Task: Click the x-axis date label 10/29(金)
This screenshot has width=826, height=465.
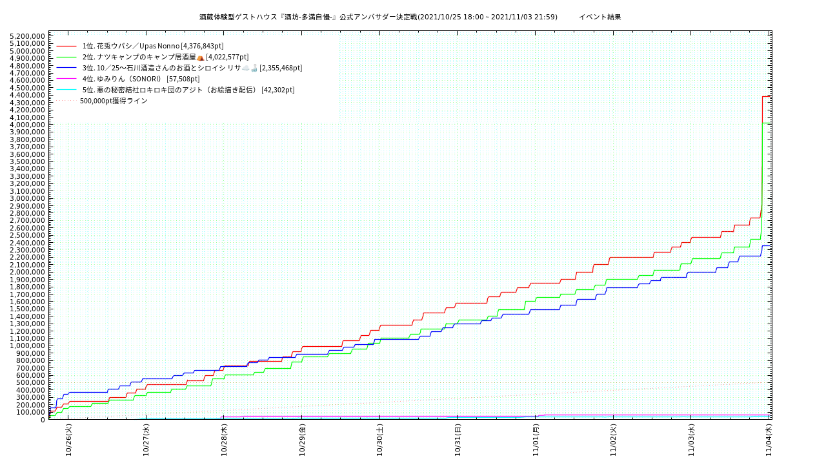Action: point(302,440)
